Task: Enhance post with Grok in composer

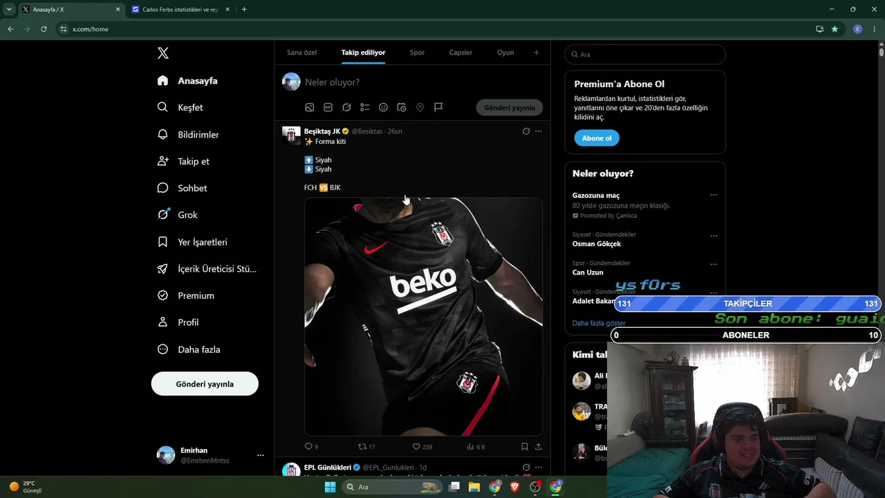Action: click(346, 107)
